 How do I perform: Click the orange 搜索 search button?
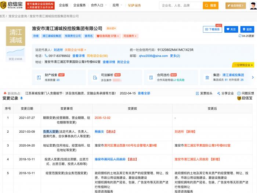(x=211, y=6)
